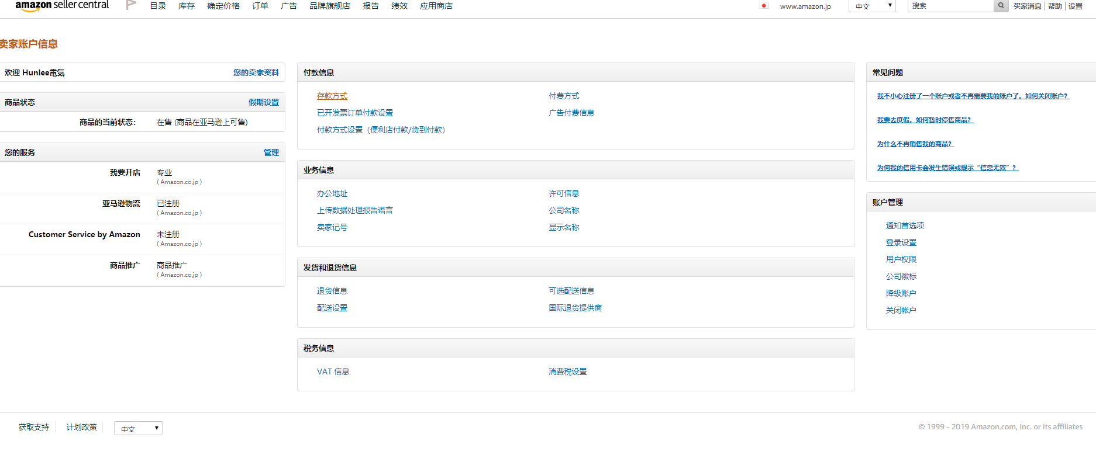Open FAQ 为什么不再销售我的商品?
The image size is (1096, 455).
[915, 144]
